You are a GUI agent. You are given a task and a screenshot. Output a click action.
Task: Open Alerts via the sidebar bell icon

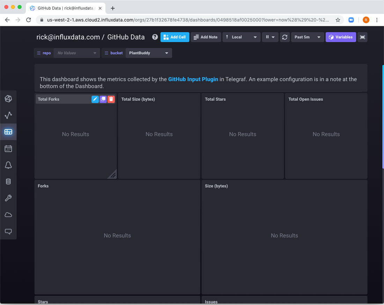pyautogui.click(x=8, y=165)
